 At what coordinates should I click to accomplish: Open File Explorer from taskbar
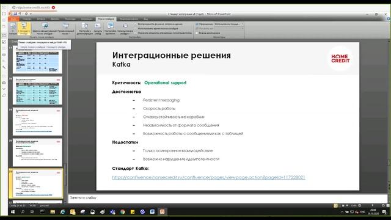(x=53, y=212)
